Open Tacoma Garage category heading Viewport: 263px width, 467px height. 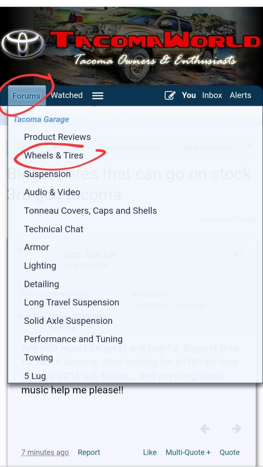(41, 119)
